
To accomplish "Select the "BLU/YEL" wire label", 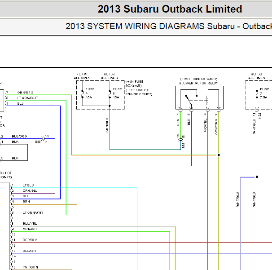I will coord(30,223).
